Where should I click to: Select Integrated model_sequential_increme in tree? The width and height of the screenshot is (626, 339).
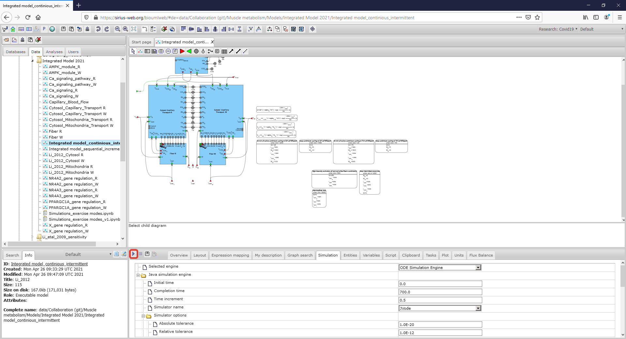point(84,149)
